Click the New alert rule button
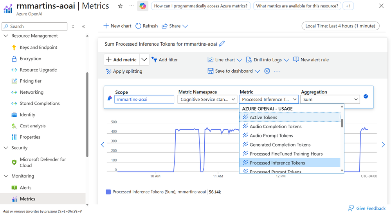The height and width of the screenshot is (213, 391). [x=311, y=60]
